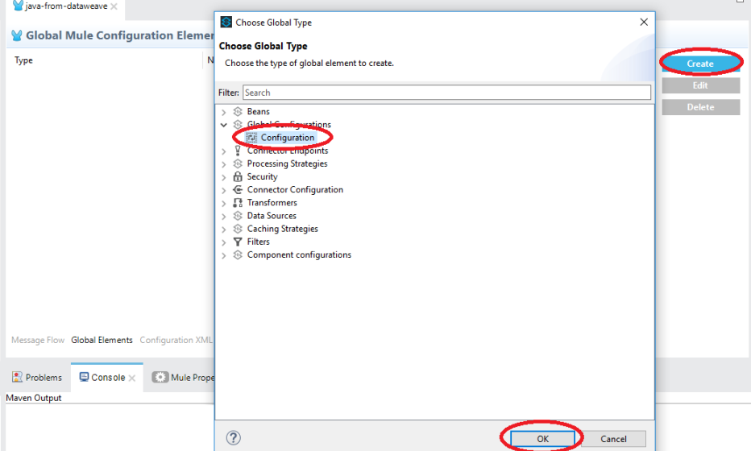Viewport: 751px width, 451px height.
Task: Click the Problems tab icon
Action: point(17,377)
